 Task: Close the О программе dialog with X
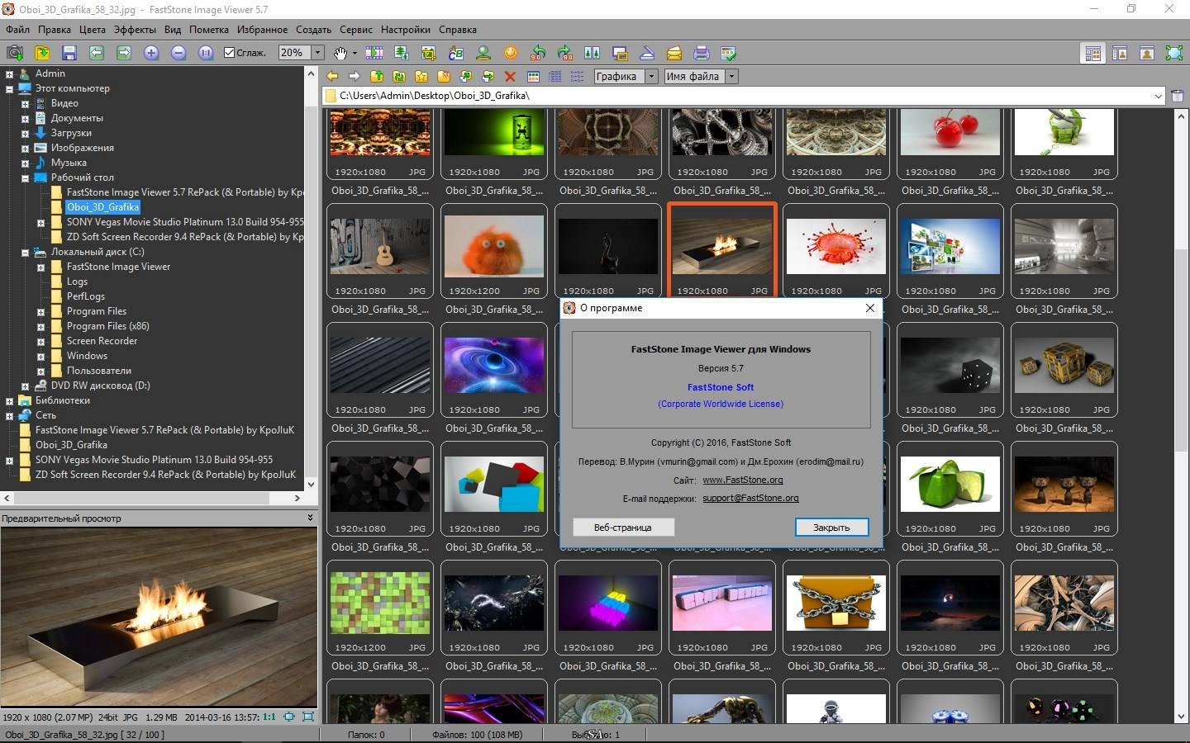coord(869,308)
